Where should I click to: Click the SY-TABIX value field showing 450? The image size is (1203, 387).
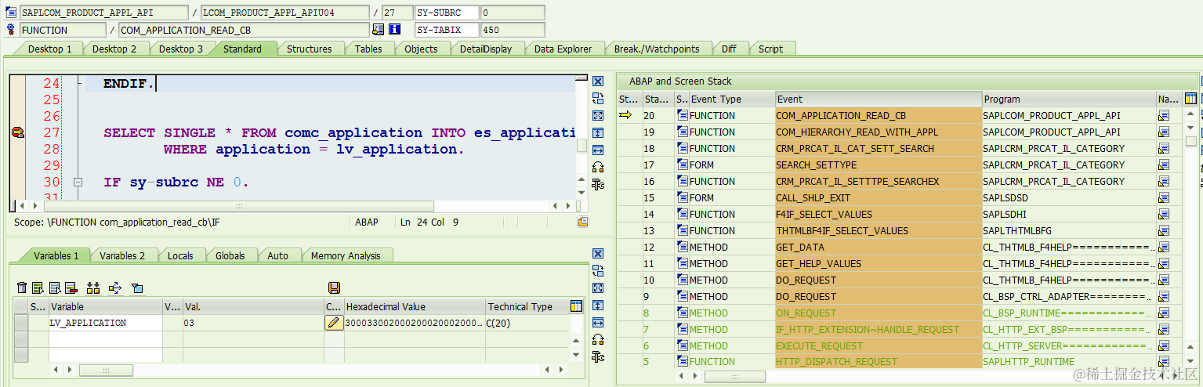tap(512, 30)
